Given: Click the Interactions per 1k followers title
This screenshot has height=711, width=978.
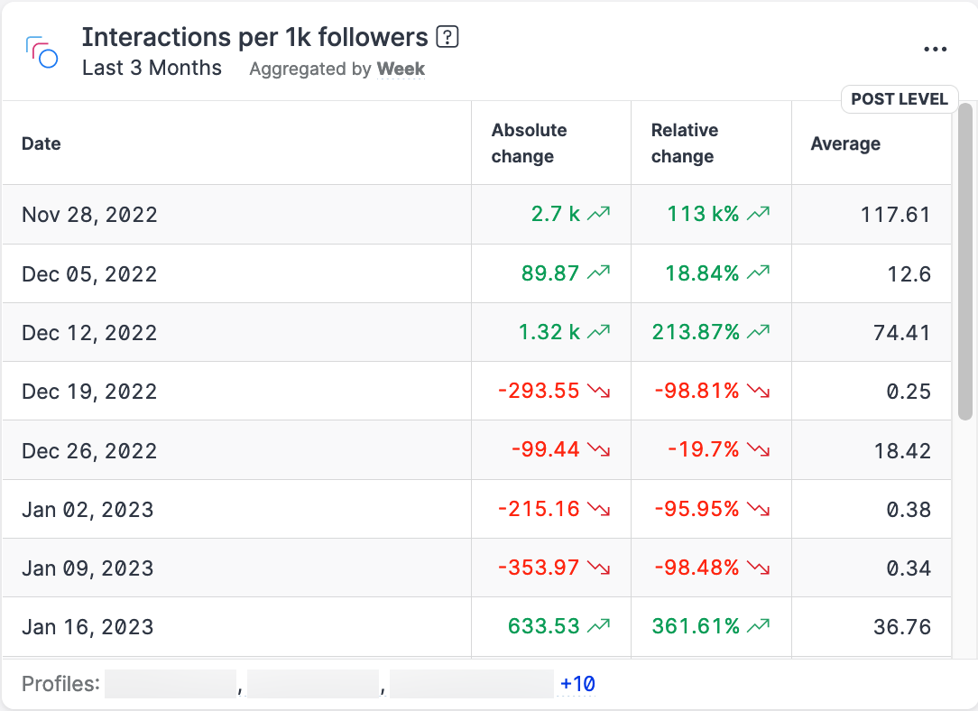Looking at the screenshot, I should pyautogui.click(x=254, y=37).
